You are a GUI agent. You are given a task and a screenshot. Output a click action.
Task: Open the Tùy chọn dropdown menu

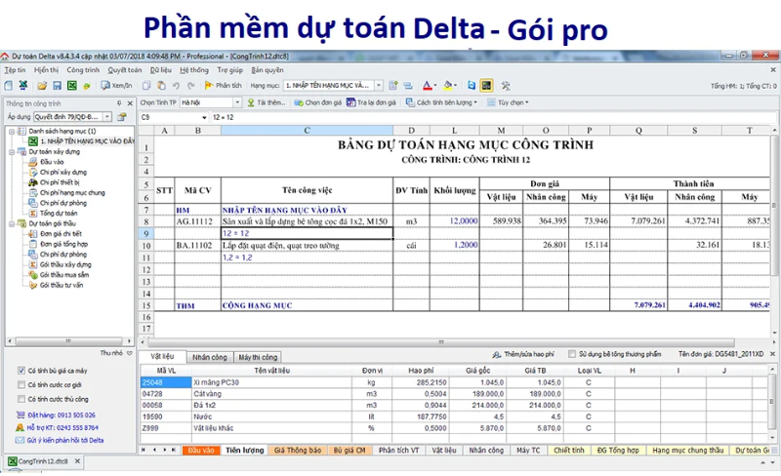pos(508,102)
